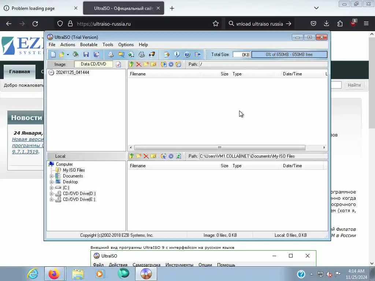This screenshot has width=375, height=281.
Task: Click red X delete icon in Image pane toolbar
Action: click(x=139, y=64)
